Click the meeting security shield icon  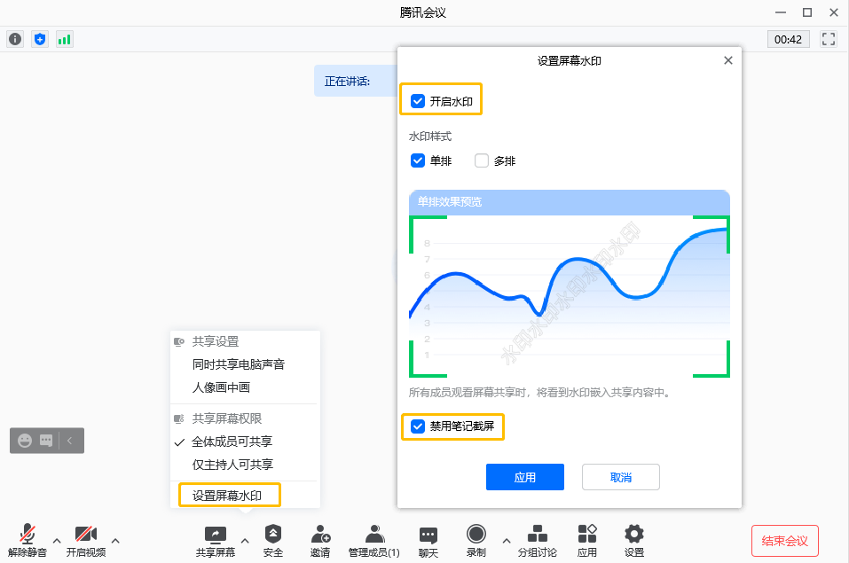pyautogui.click(x=39, y=39)
